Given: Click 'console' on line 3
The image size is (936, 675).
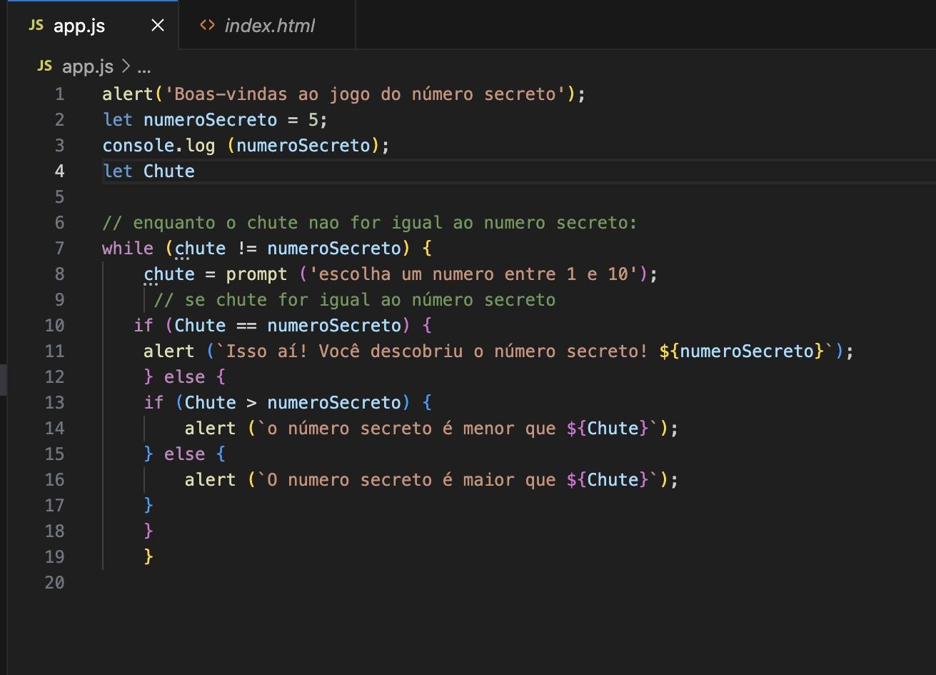Looking at the screenshot, I should click(x=138, y=146).
